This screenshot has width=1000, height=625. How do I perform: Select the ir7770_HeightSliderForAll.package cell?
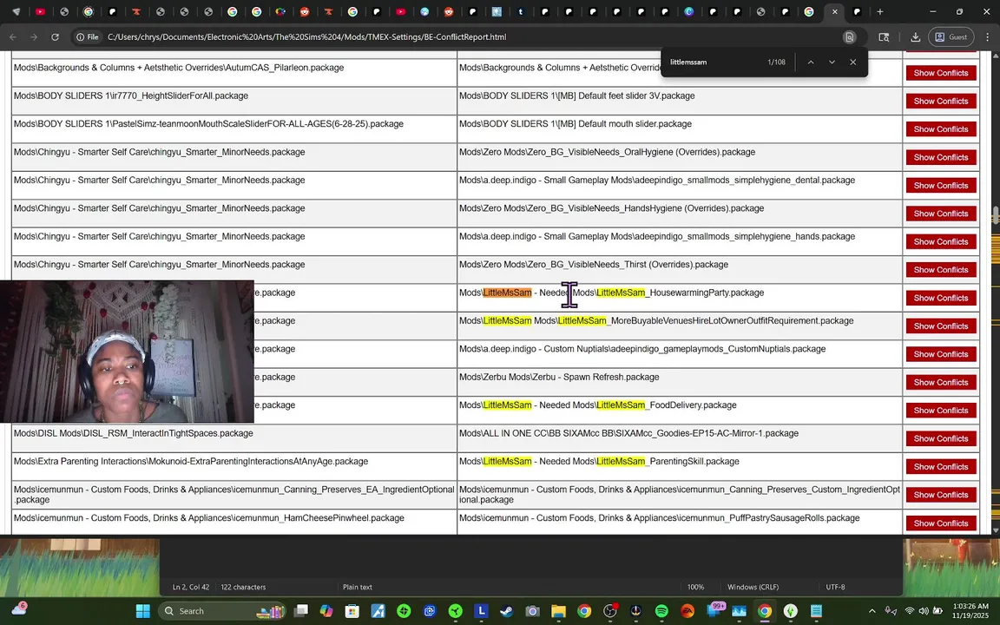[x=234, y=101]
